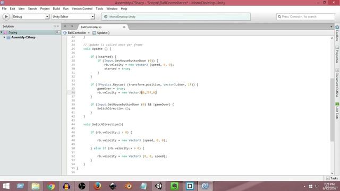
Task: Navigate forward with the right arrow
Action: pos(72,26)
